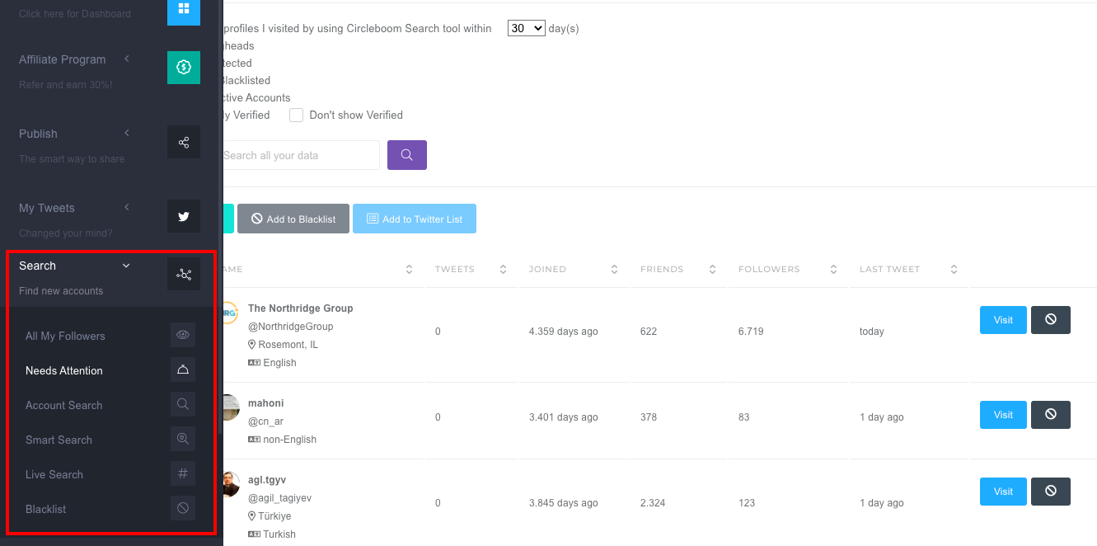Click the Find new accounts subtitle
This screenshot has width=1097, height=546.
[61, 291]
